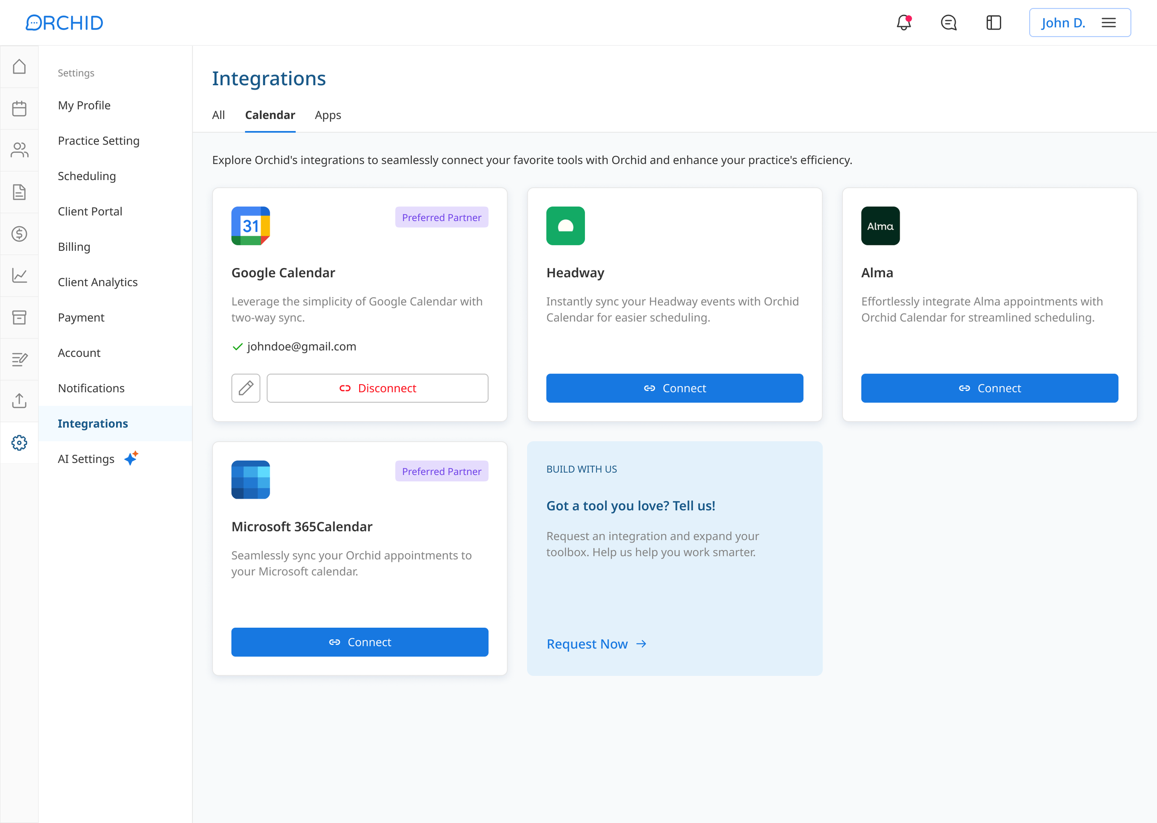Image resolution: width=1157 pixels, height=823 pixels.
Task: Switch to the Apps tab
Action: pos(328,115)
